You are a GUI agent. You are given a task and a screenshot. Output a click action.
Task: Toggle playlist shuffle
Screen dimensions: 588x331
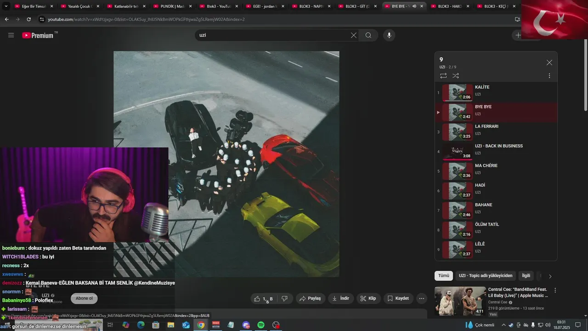pyautogui.click(x=456, y=76)
